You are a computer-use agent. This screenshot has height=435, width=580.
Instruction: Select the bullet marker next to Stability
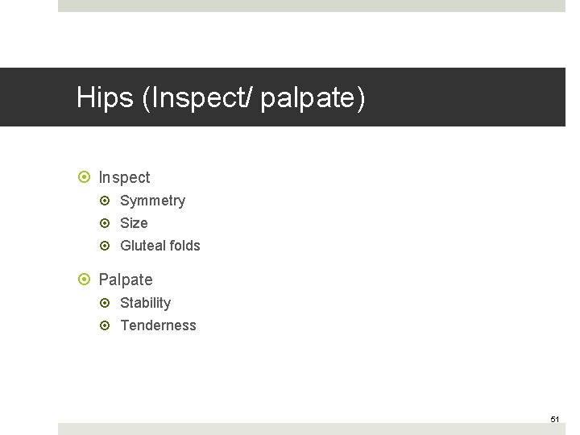coord(105,303)
